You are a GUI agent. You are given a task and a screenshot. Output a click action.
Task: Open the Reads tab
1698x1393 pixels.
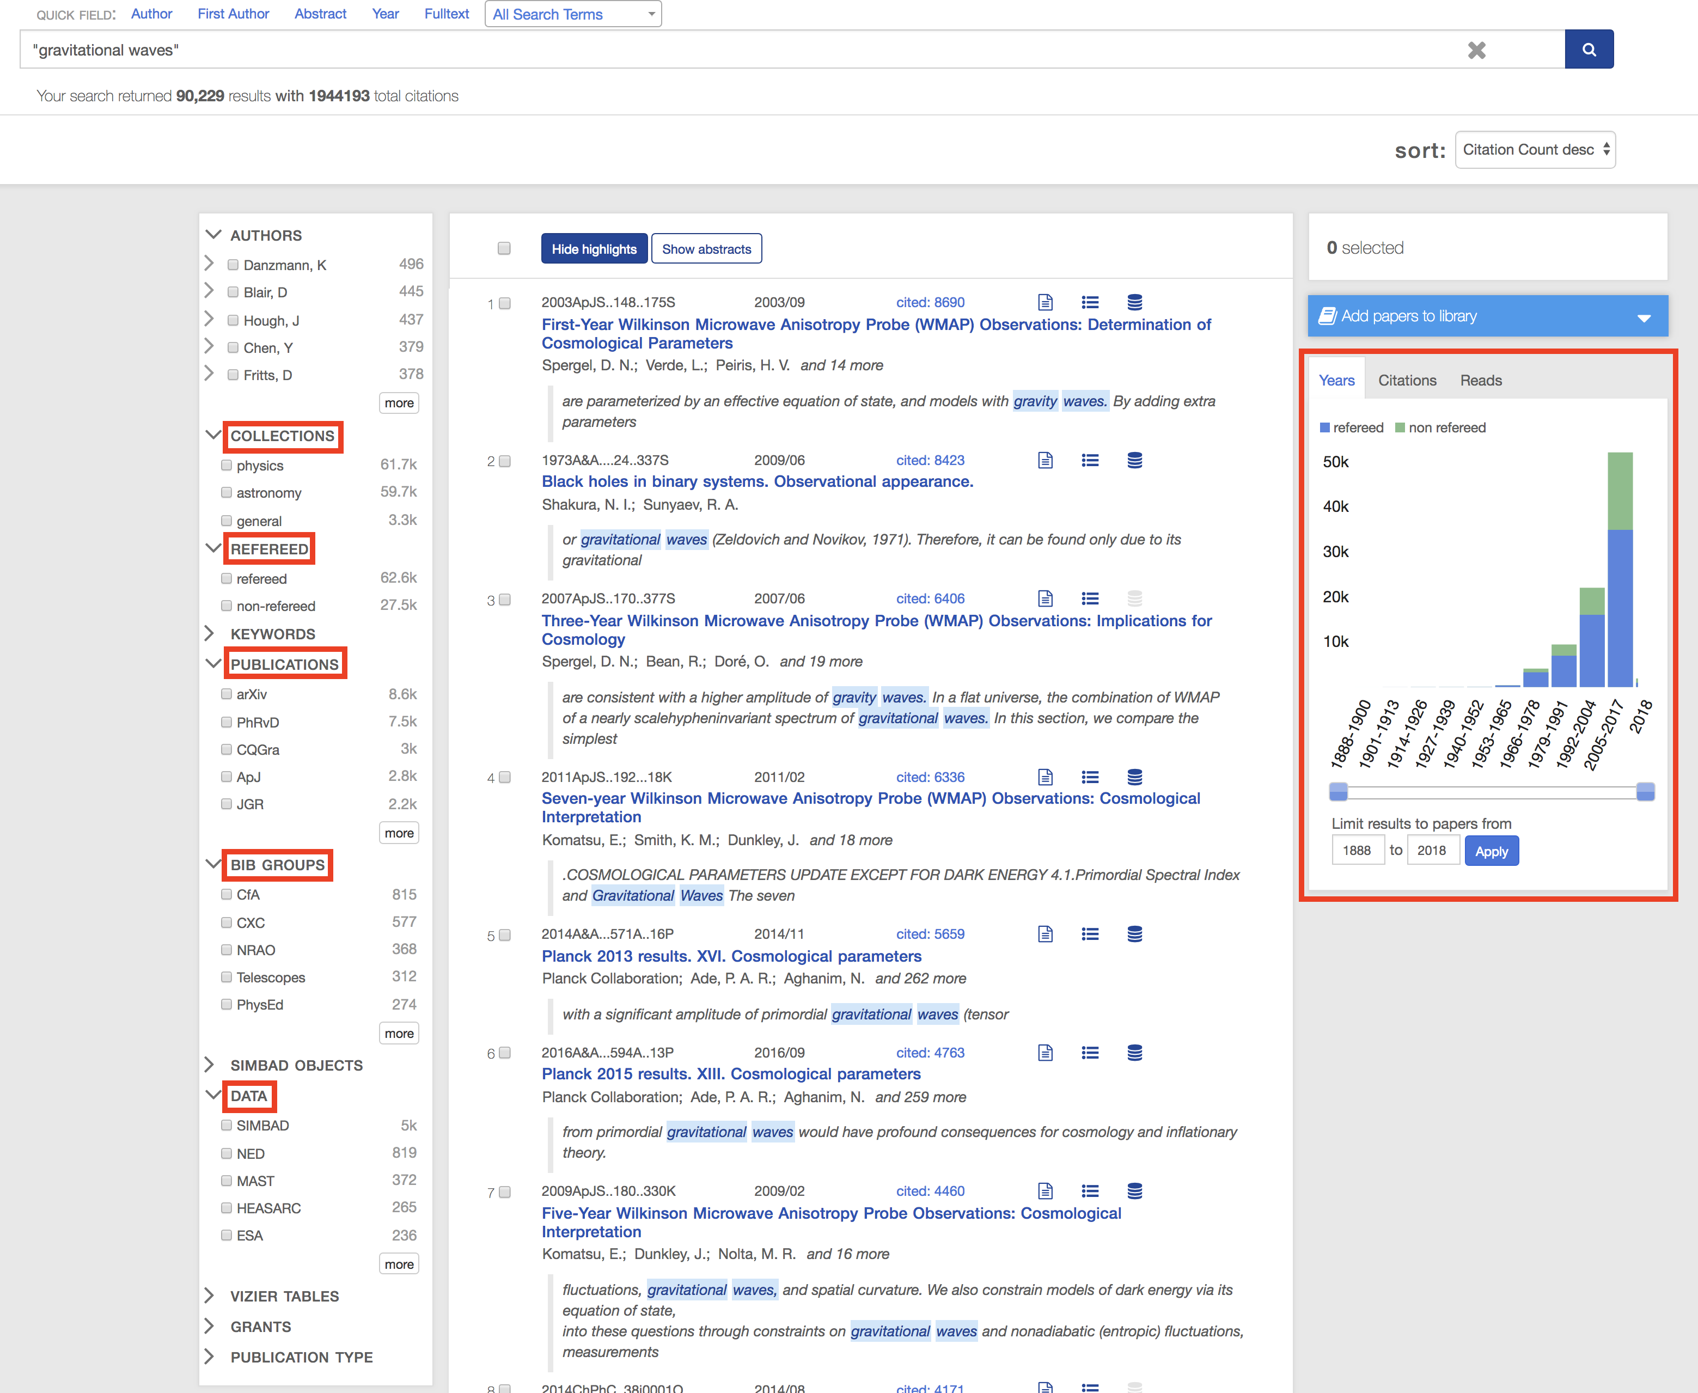pos(1481,380)
